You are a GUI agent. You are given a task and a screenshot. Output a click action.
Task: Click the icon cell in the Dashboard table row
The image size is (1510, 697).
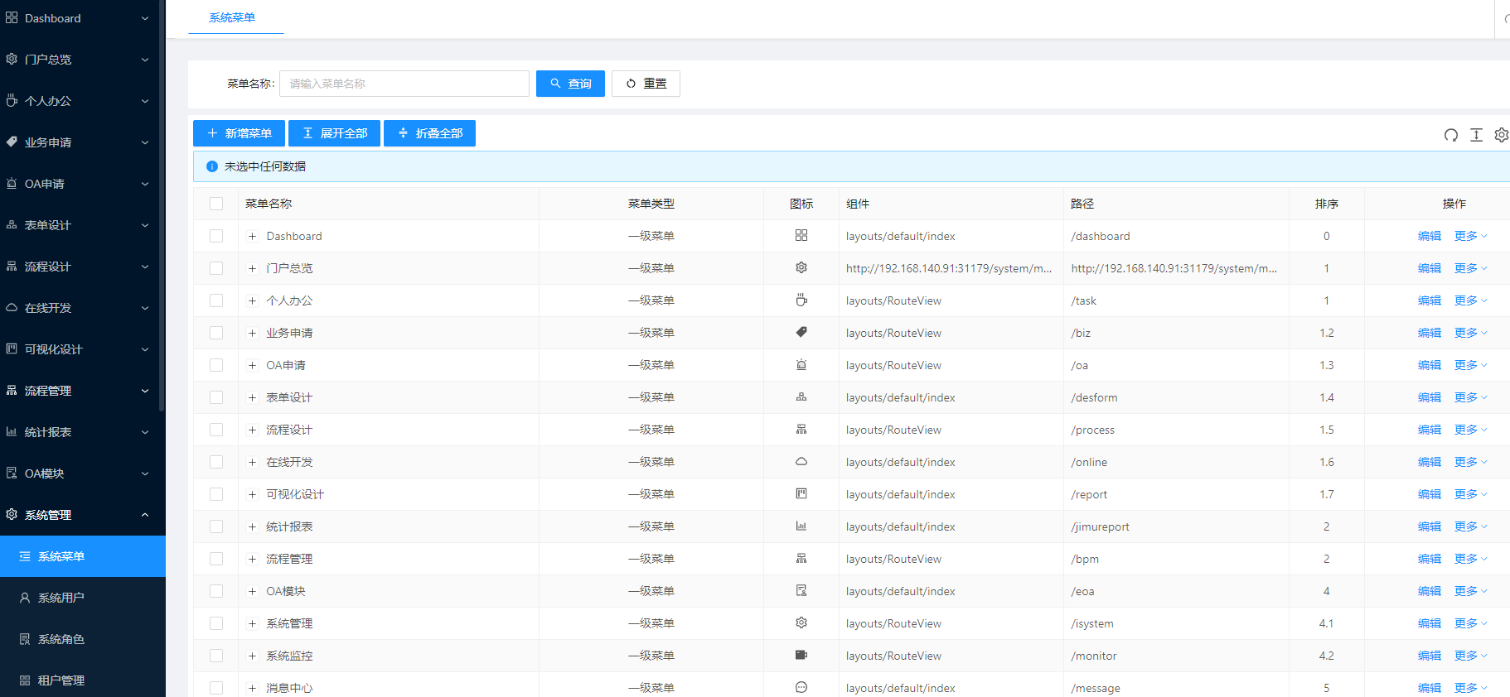(x=801, y=235)
